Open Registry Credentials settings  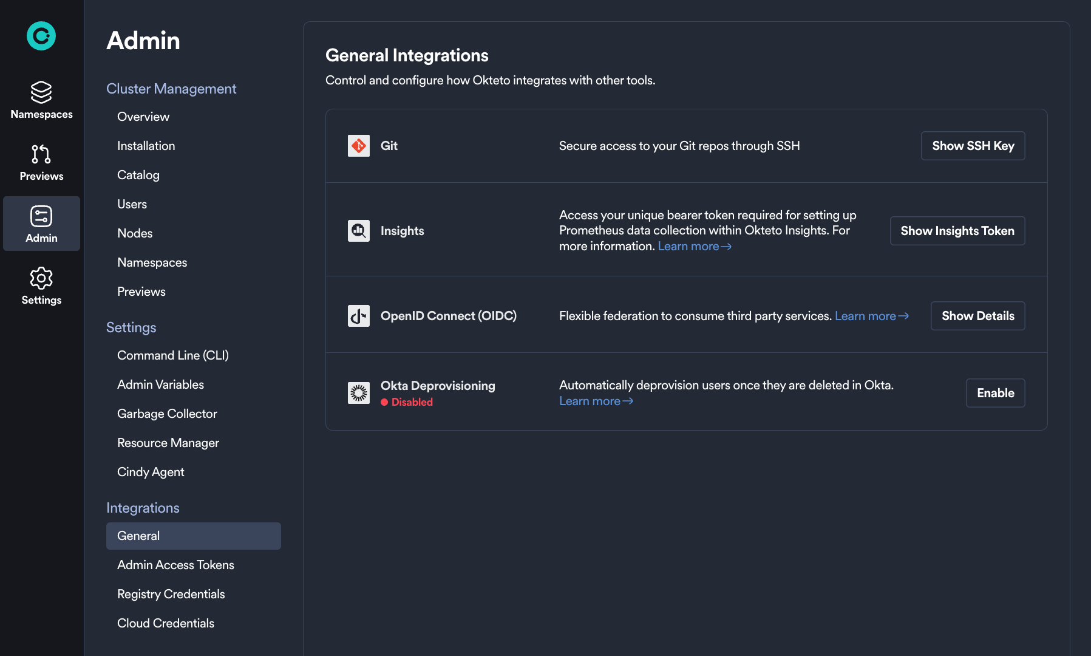coord(171,594)
